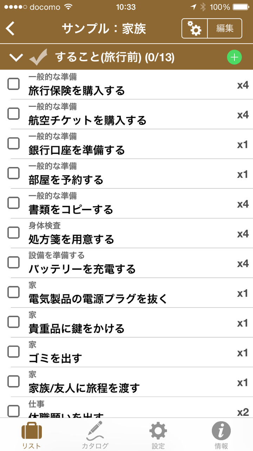Open the カタログ pencil tab
The image size is (253, 451).
pos(95,435)
